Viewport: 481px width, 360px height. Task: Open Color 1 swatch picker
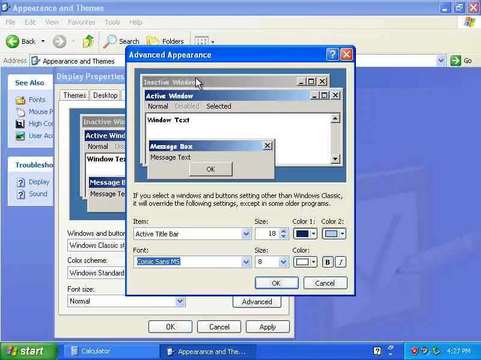305,234
